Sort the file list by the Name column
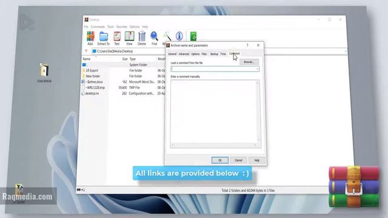This screenshot has height=218, width=388. 86,59
